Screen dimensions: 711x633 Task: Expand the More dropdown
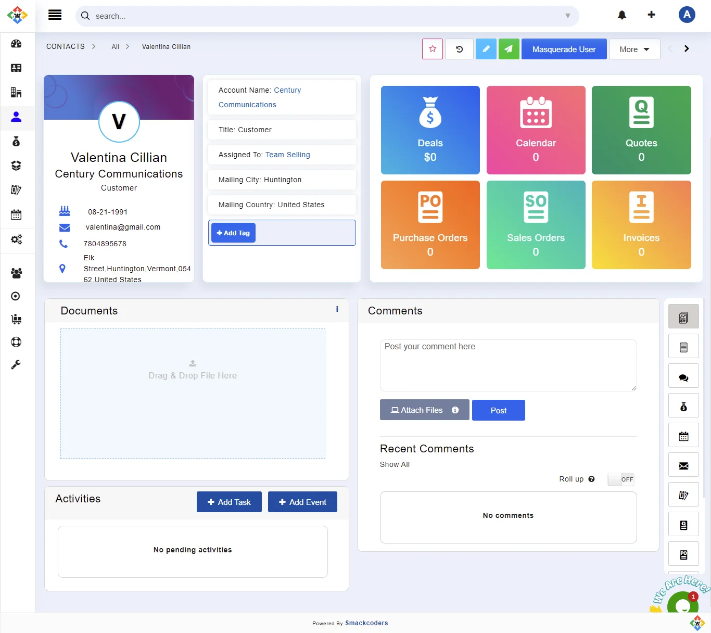(634, 49)
